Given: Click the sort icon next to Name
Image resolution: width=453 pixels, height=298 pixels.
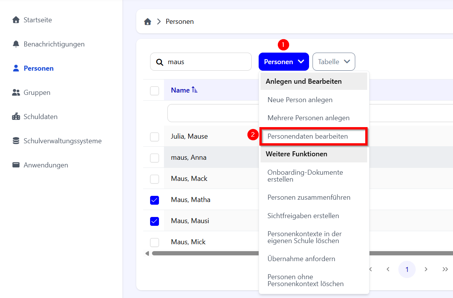Looking at the screenshot, I should click(x=195, y=90).
